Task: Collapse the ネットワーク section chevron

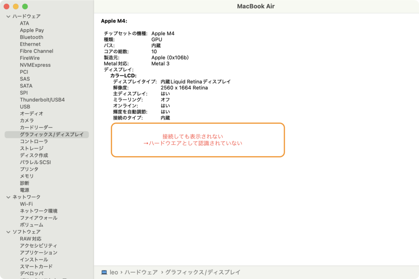Action: point(8,197)
